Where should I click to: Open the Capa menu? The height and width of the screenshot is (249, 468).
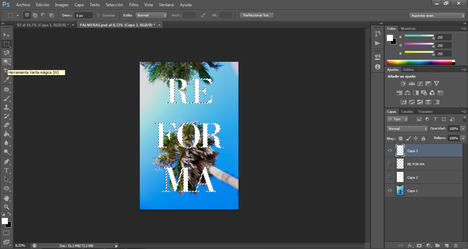[x=79, y=5]
